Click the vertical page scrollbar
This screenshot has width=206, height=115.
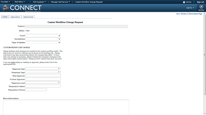[x=205, y=55]
